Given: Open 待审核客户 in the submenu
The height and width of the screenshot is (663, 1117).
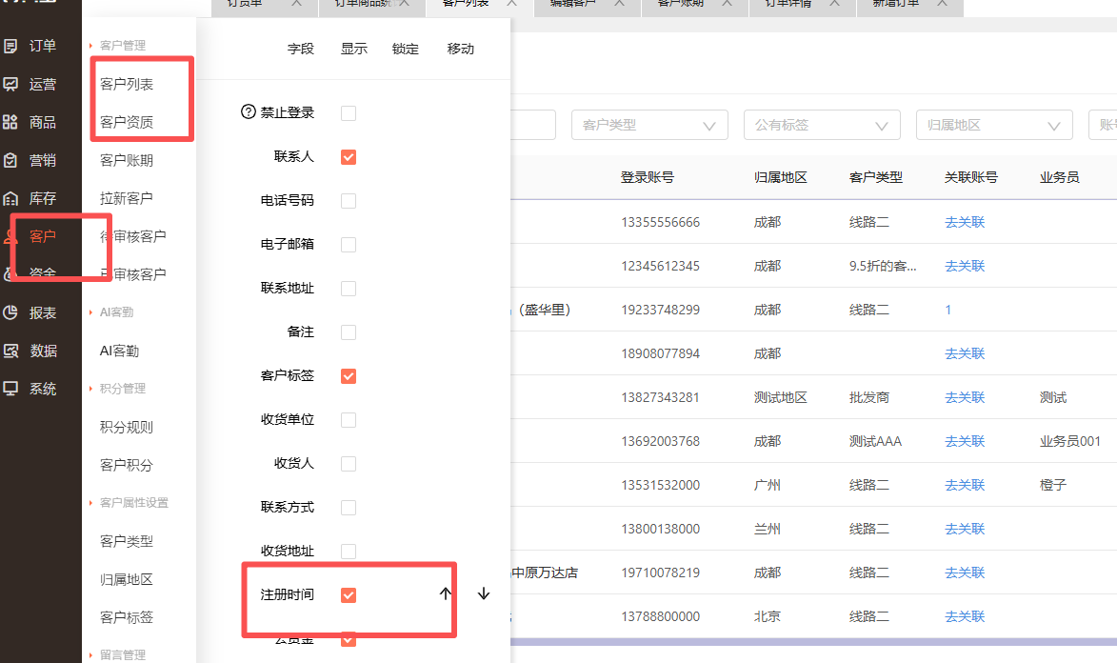Looking at the screenshot, I should (133, 236).
